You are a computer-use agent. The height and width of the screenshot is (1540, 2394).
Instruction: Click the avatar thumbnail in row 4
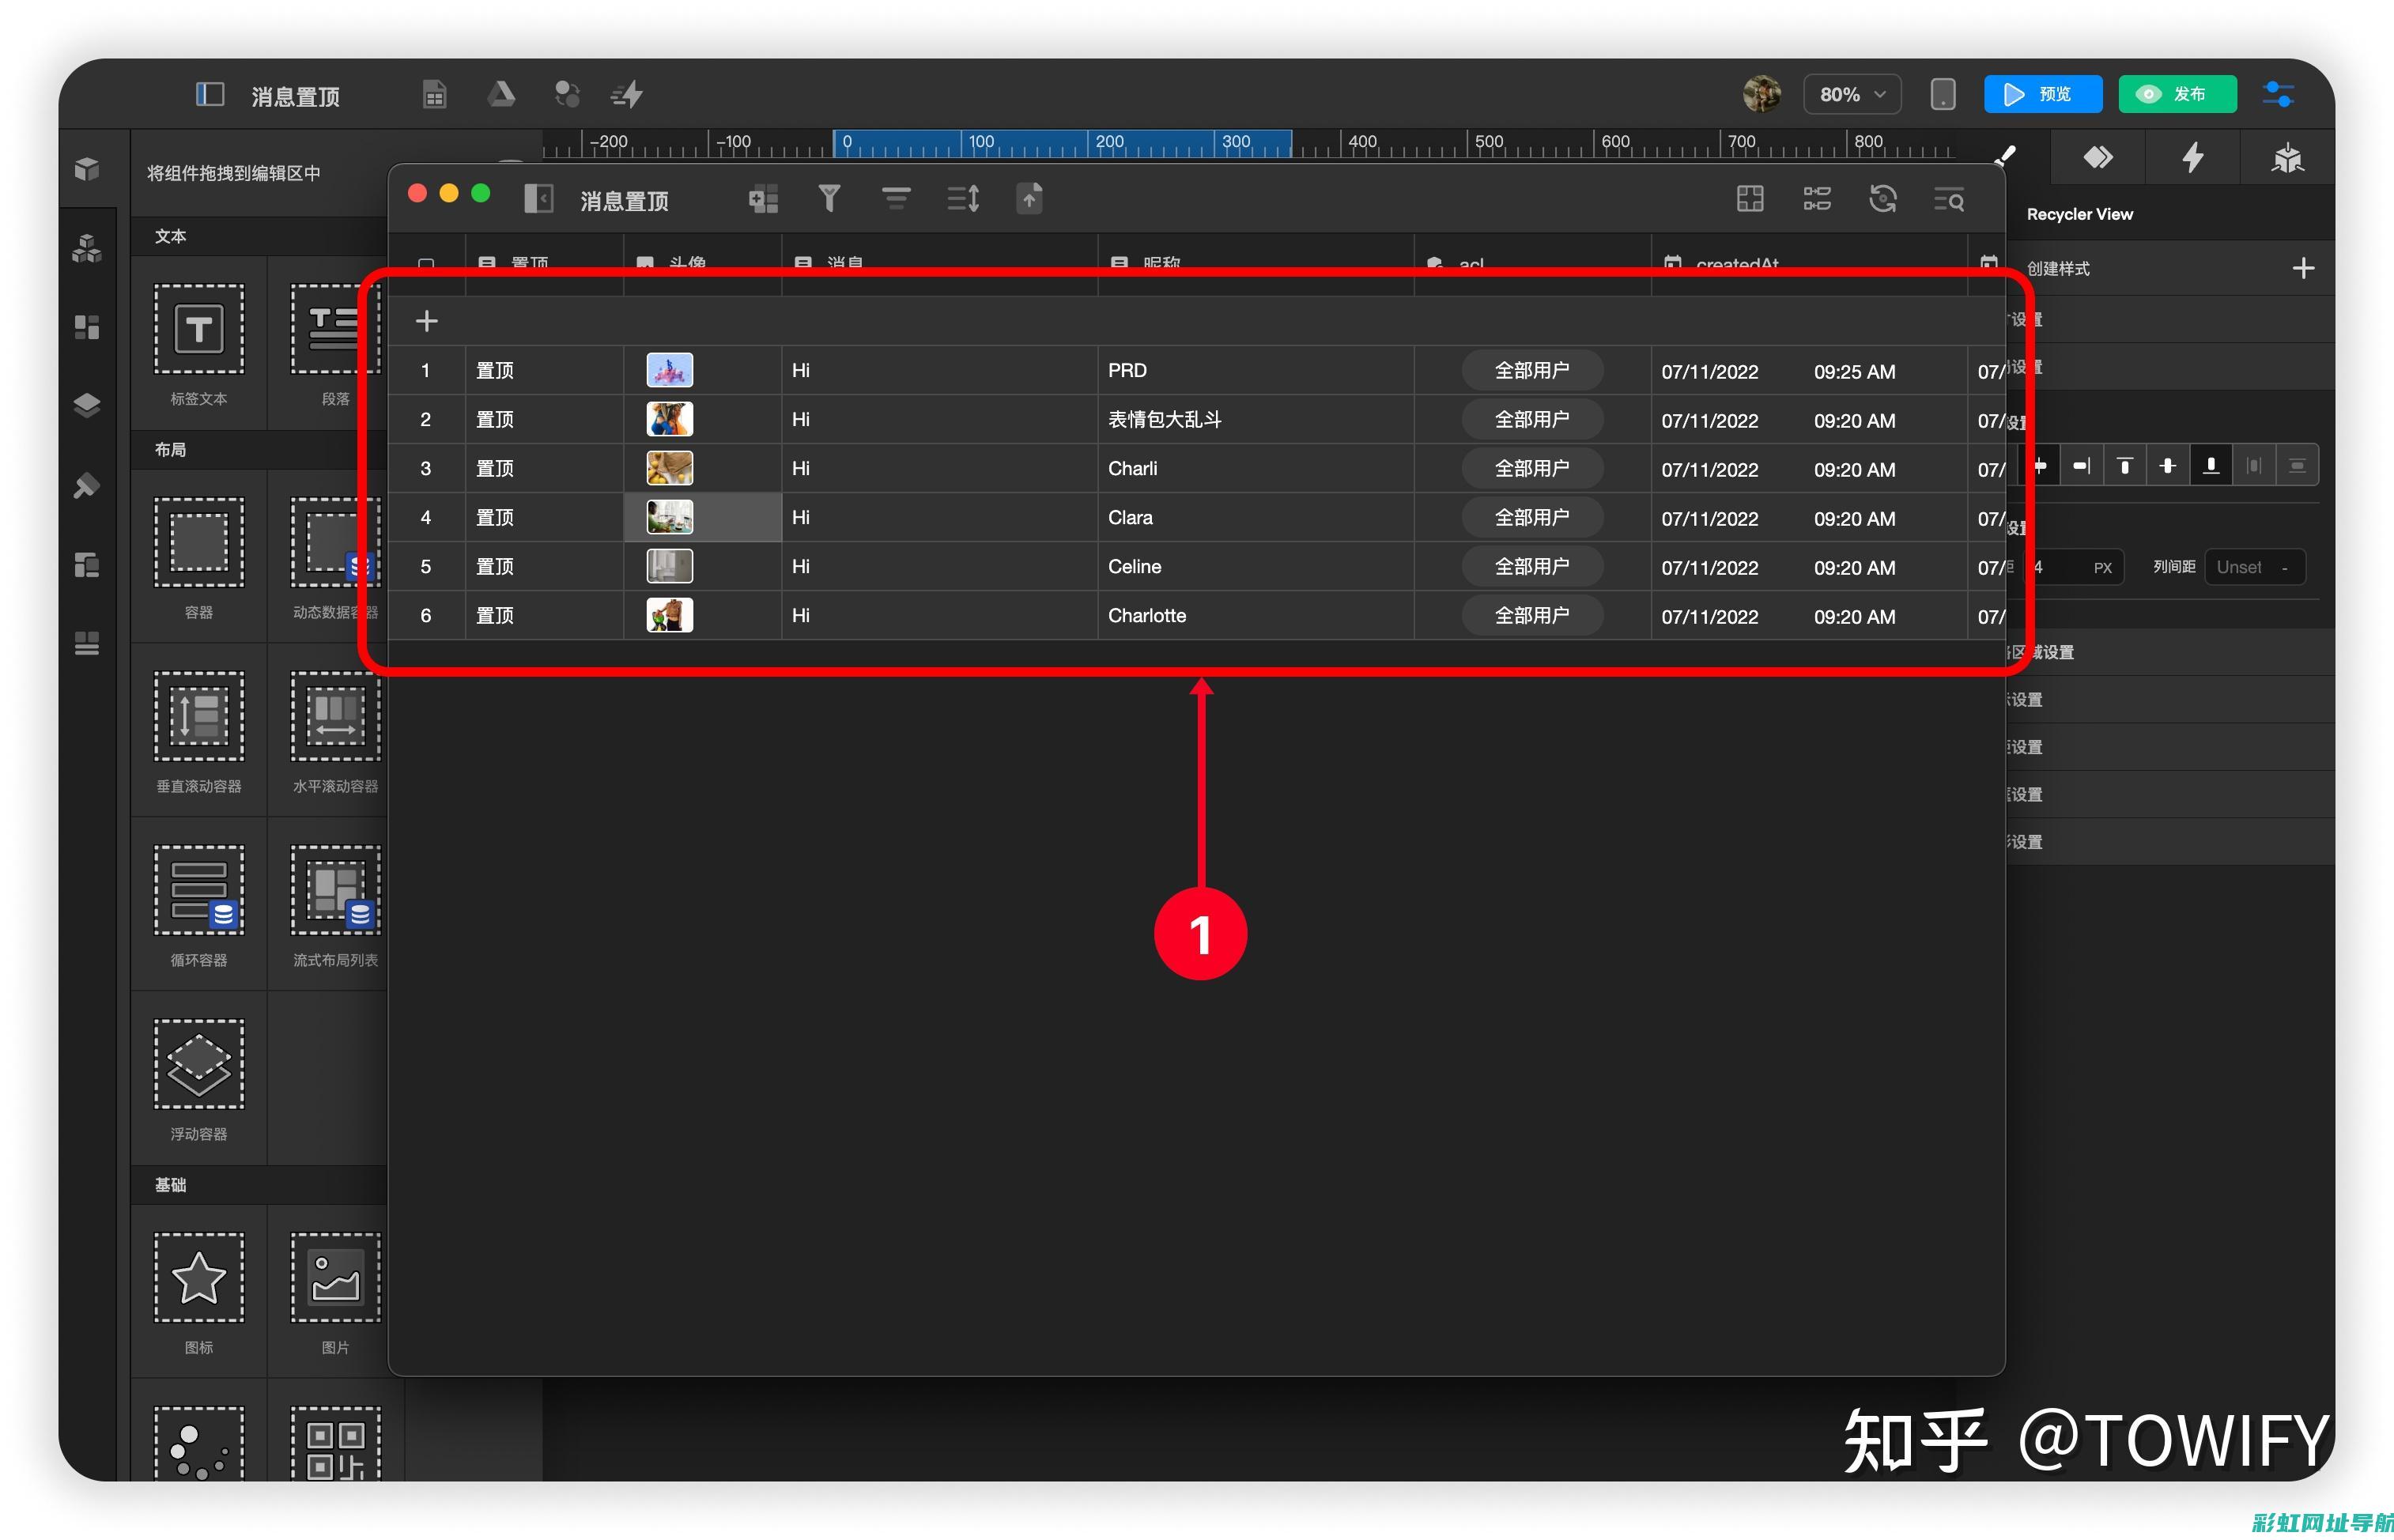coord(669,517)
